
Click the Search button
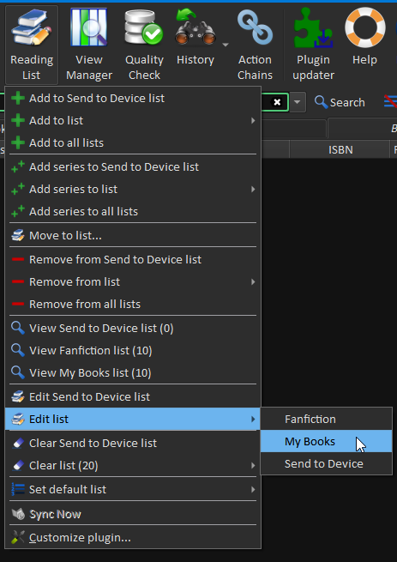click(340, 102)
